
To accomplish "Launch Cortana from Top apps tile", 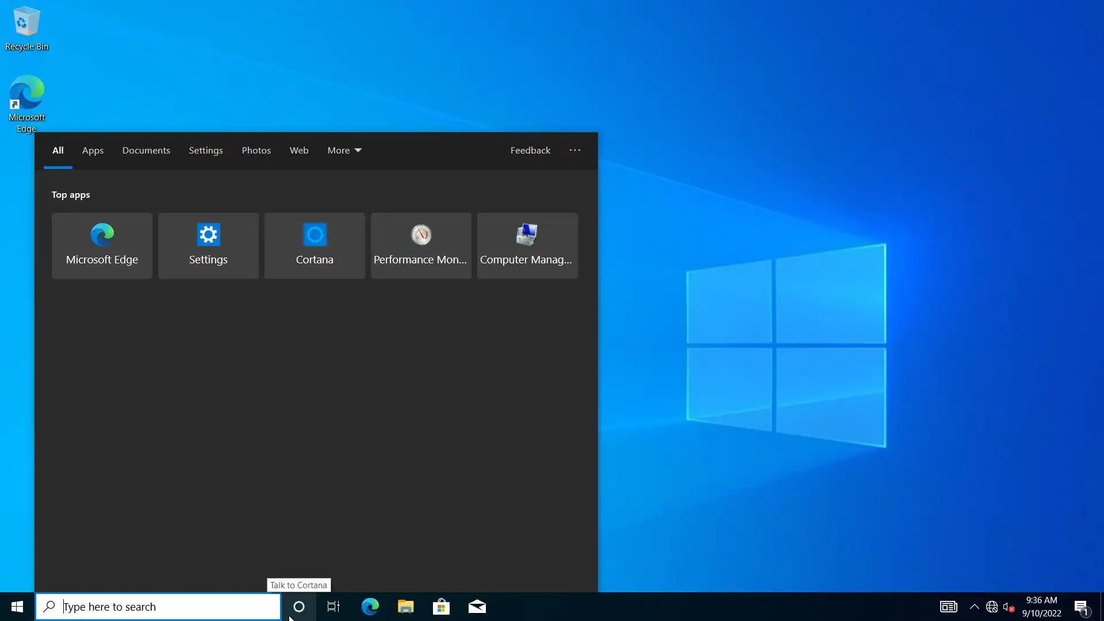I will [315, 246].
